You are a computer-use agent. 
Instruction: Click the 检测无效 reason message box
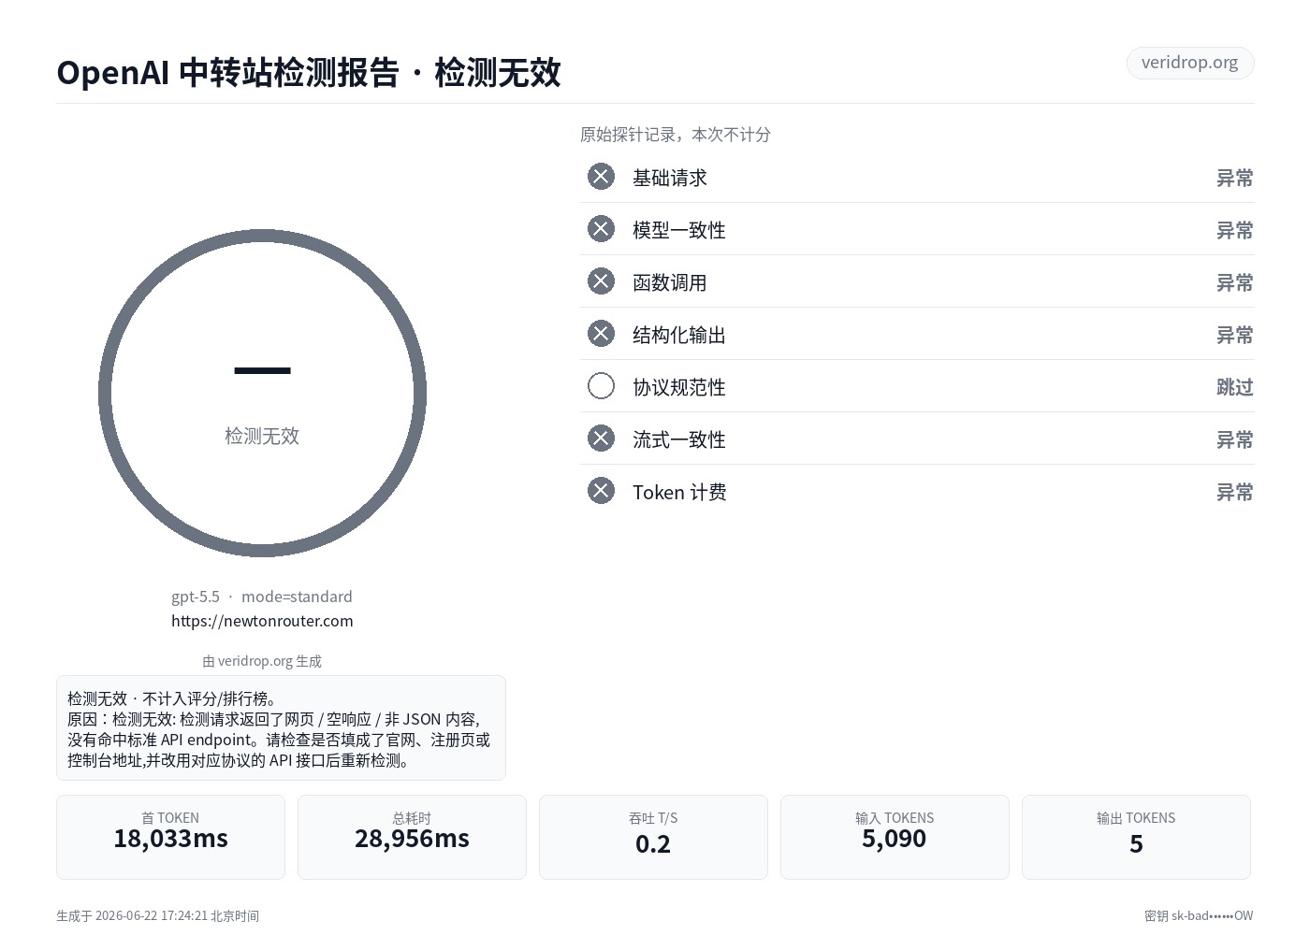281,727
